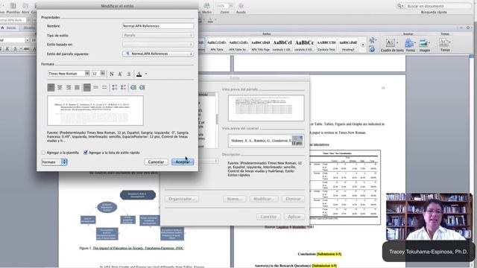Align paragraph left in style dialog
Screen dimensions: 477x268
tap(51, 88)
